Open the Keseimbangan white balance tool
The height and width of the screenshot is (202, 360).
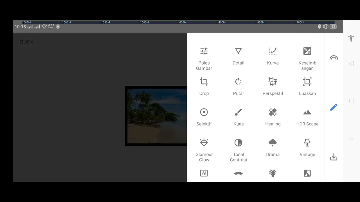pos(307,59)
